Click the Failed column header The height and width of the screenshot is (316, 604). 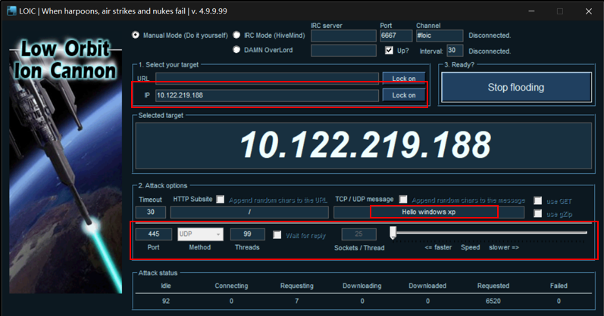[559, 286]
